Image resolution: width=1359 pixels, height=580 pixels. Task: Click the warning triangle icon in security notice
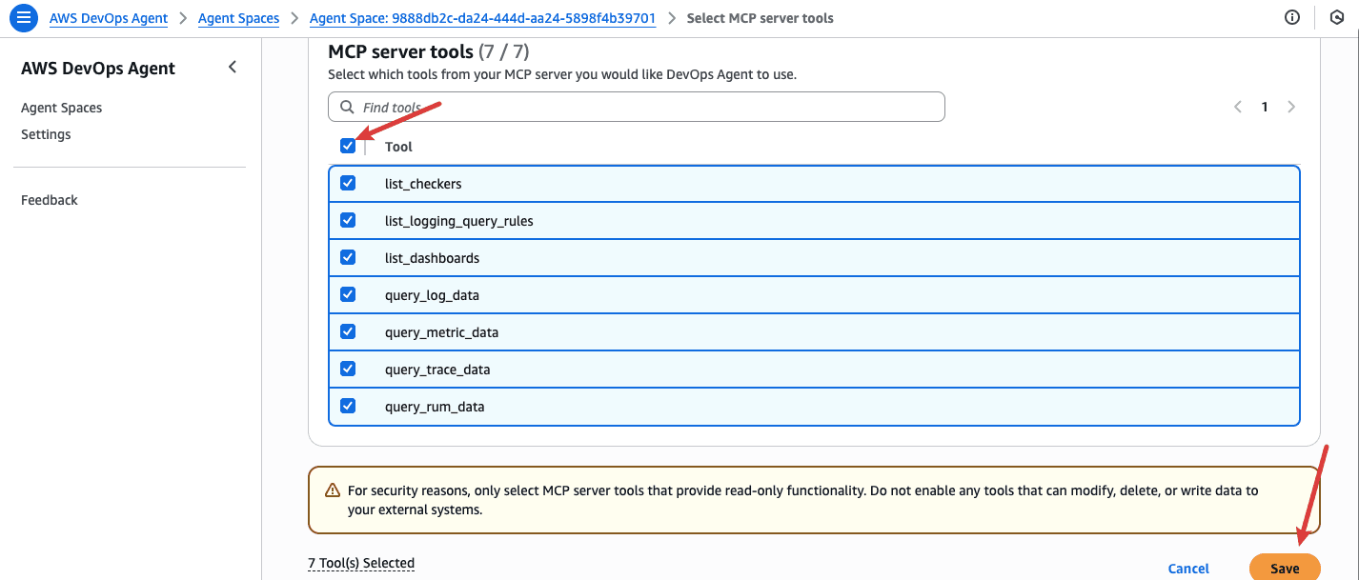[x=333, y=490]
